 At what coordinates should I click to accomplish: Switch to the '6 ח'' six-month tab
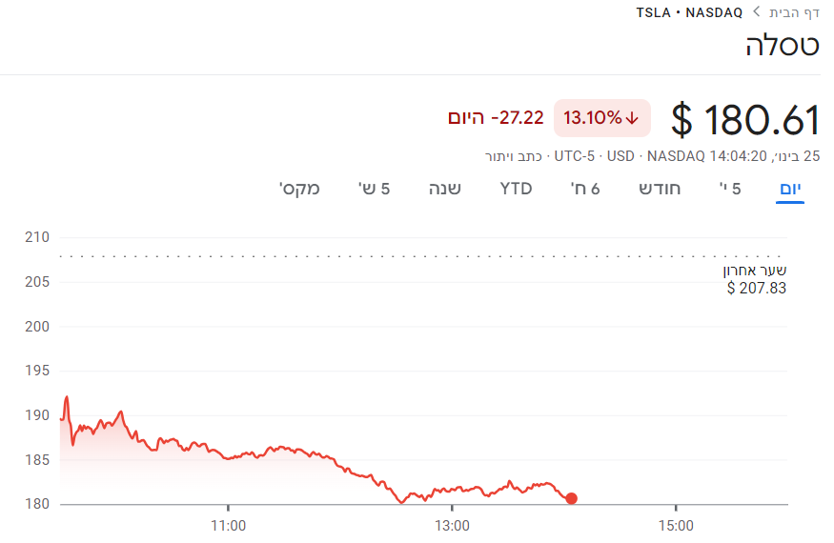coord(585,189)
